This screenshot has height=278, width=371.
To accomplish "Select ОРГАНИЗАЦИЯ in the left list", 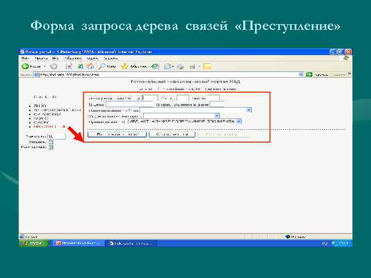I will click(47, 114).
